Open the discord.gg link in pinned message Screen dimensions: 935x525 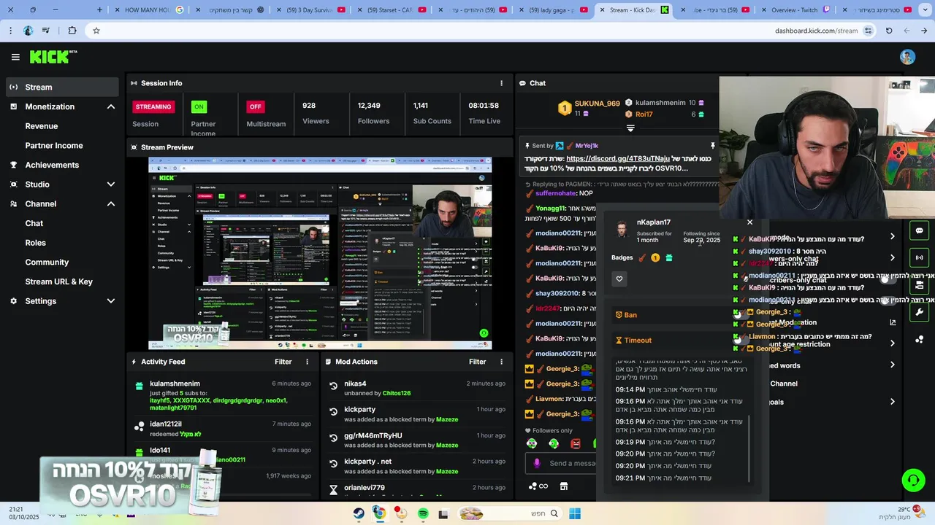point(617,159)
